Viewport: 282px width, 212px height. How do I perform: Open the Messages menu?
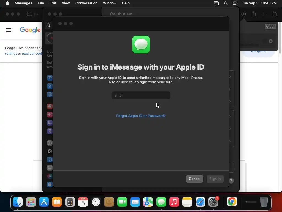click(23, 3)
